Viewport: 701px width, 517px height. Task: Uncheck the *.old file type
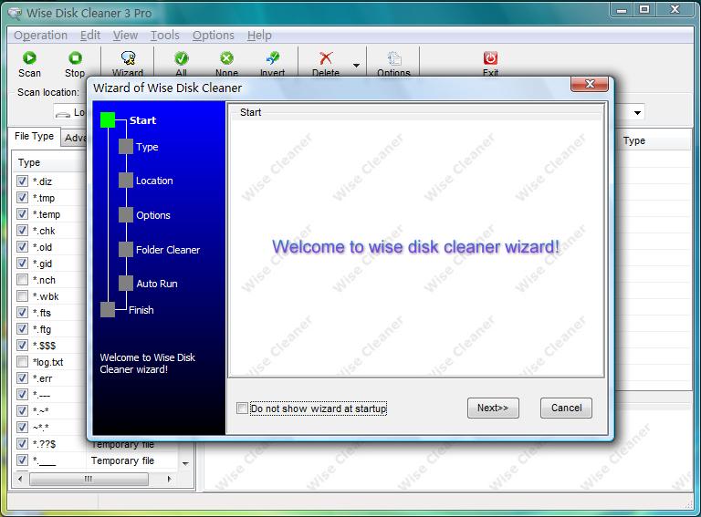tap(22, 246)
